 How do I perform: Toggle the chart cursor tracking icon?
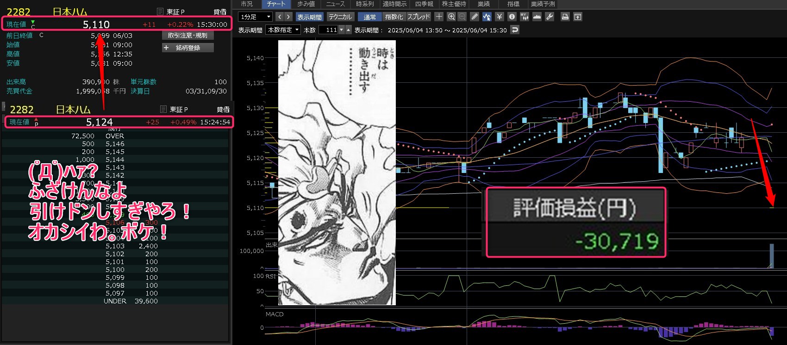pyautogui.click(x=487, y=17)
